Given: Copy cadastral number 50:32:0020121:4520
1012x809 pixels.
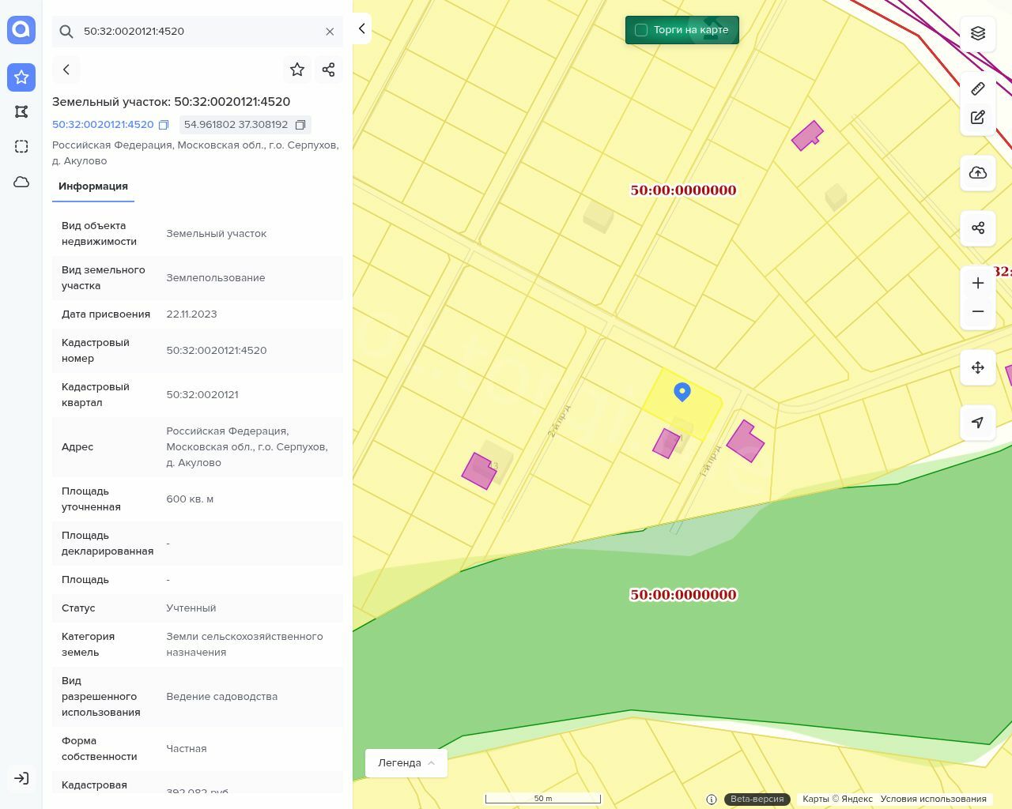Looking at the screenshot, I should (x=164, y=125).
